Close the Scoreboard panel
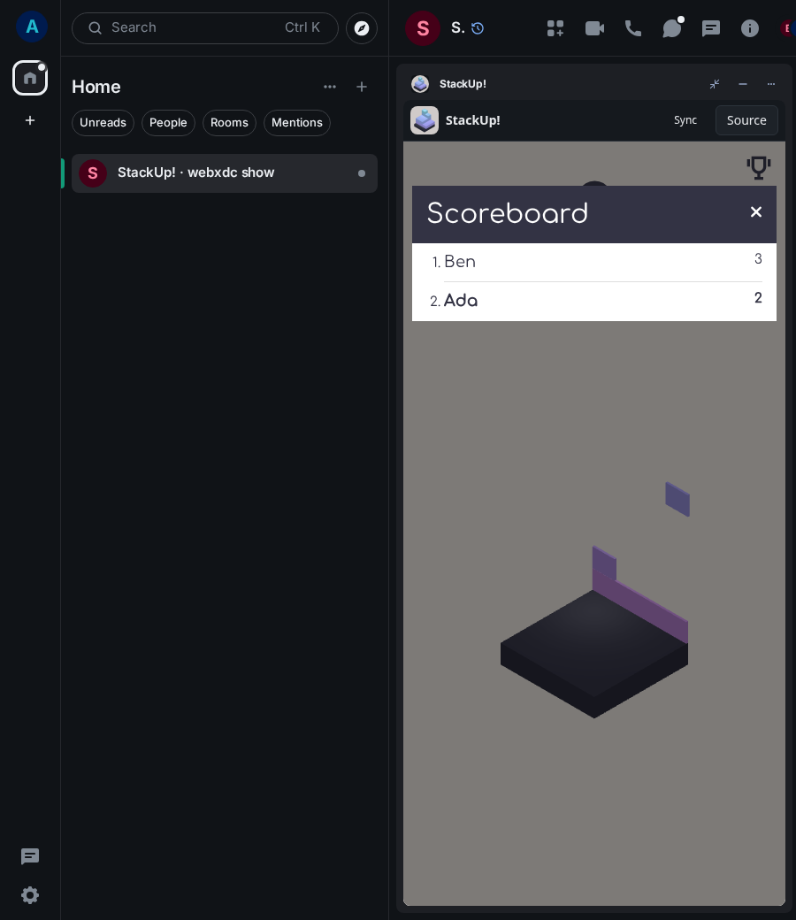Viewport: 796px width, 920px height. pos(756,211)
